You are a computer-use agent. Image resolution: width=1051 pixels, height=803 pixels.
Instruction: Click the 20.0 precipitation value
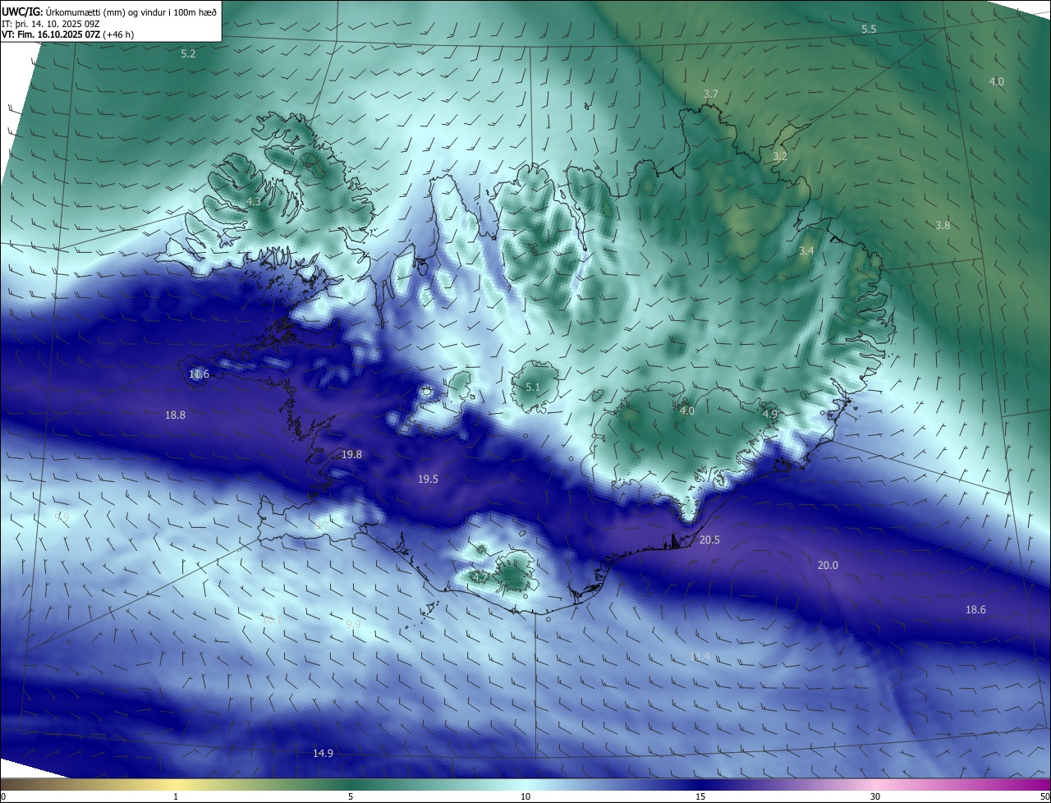(828, 565)
